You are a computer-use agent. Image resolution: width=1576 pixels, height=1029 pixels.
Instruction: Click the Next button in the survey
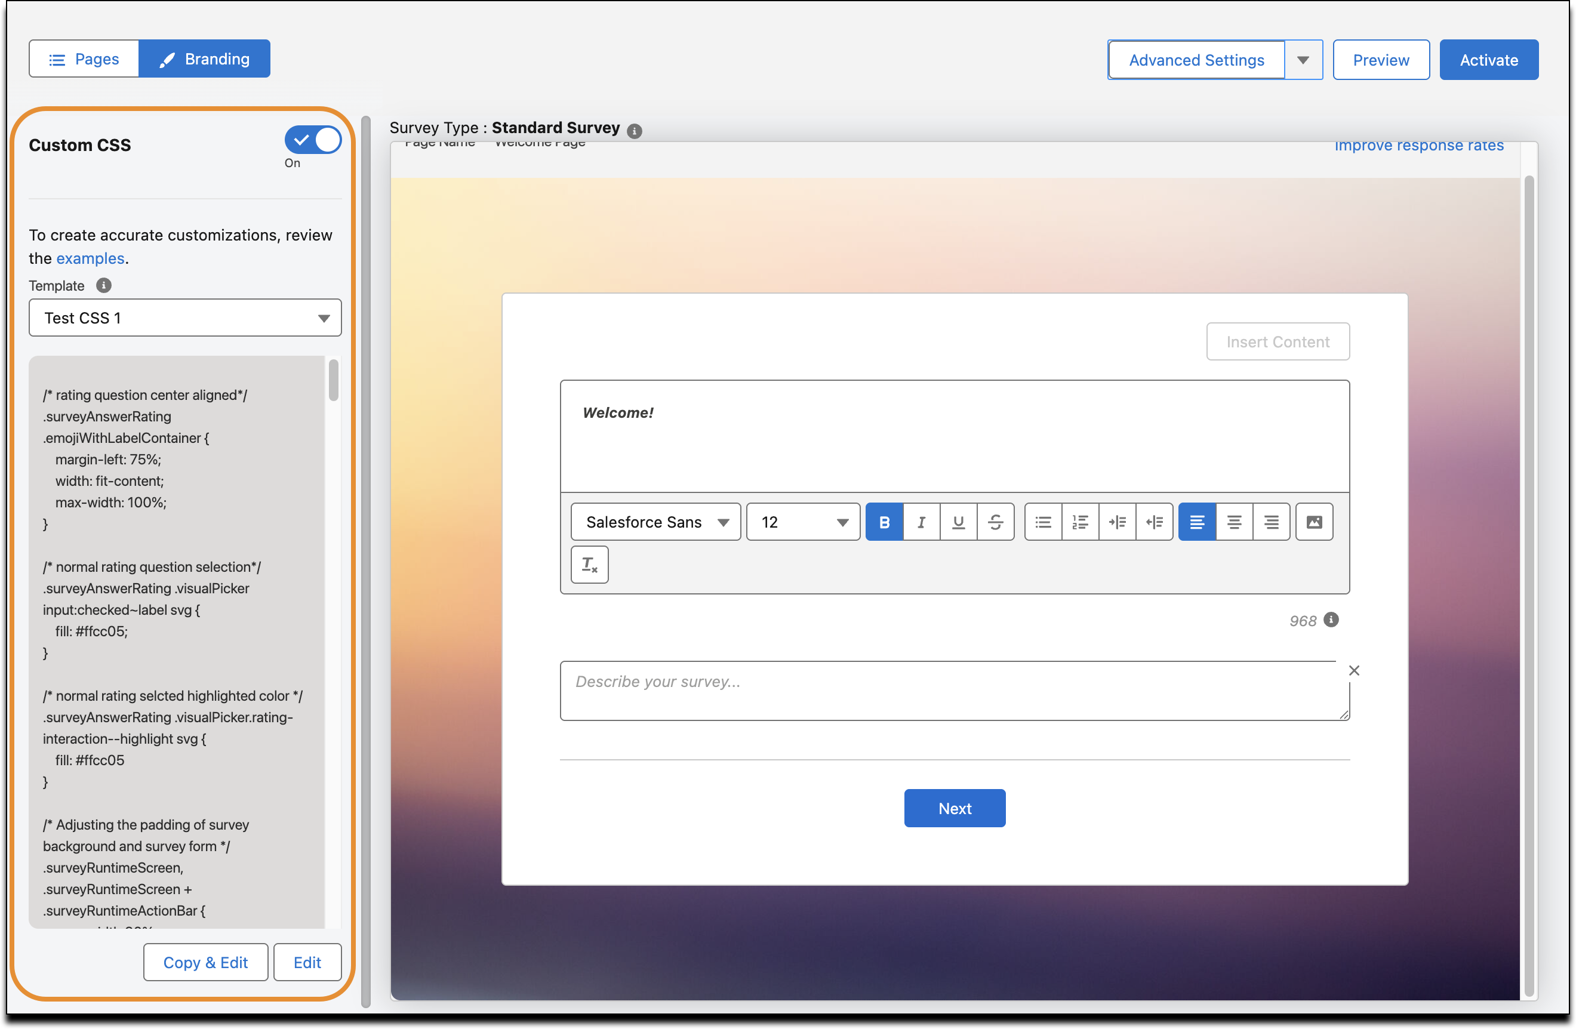pos(954,807)
